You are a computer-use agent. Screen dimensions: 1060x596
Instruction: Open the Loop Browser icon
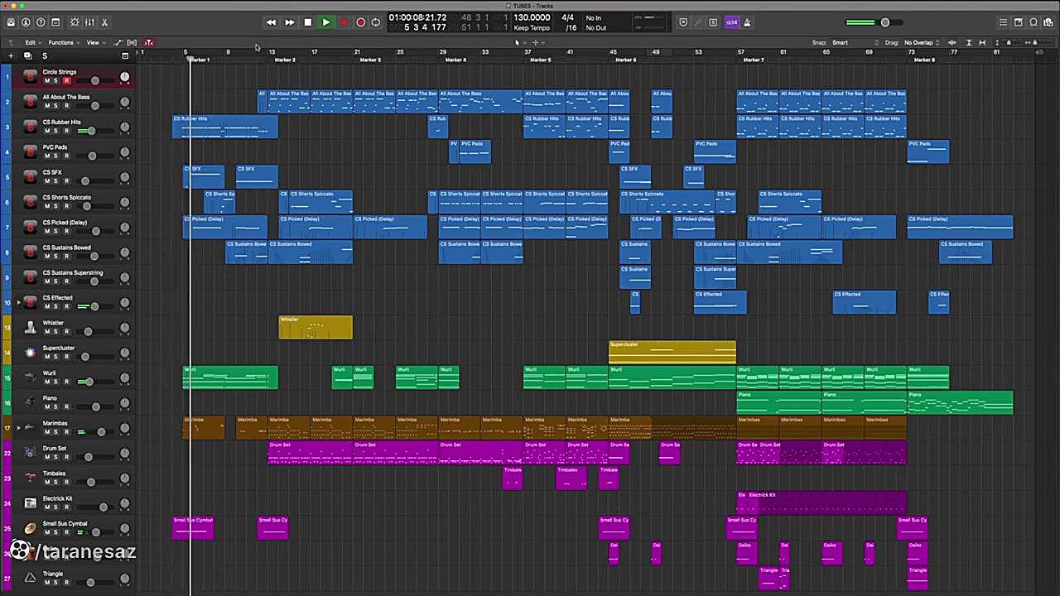[x=1033, y=22]
